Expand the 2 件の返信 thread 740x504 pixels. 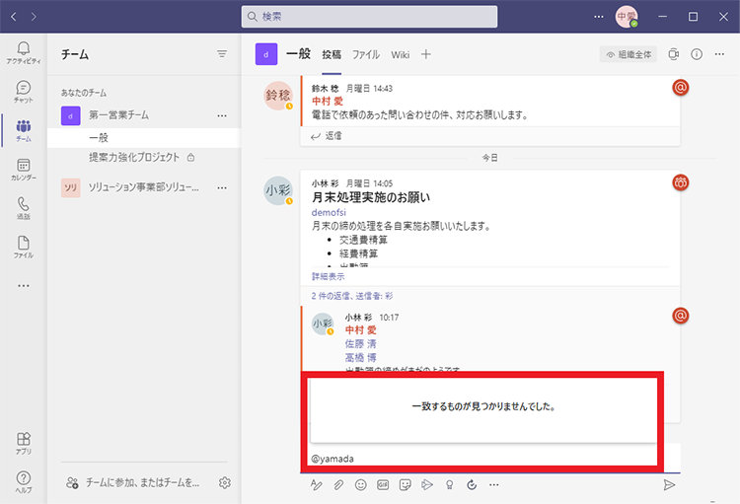tap(352, 296)
